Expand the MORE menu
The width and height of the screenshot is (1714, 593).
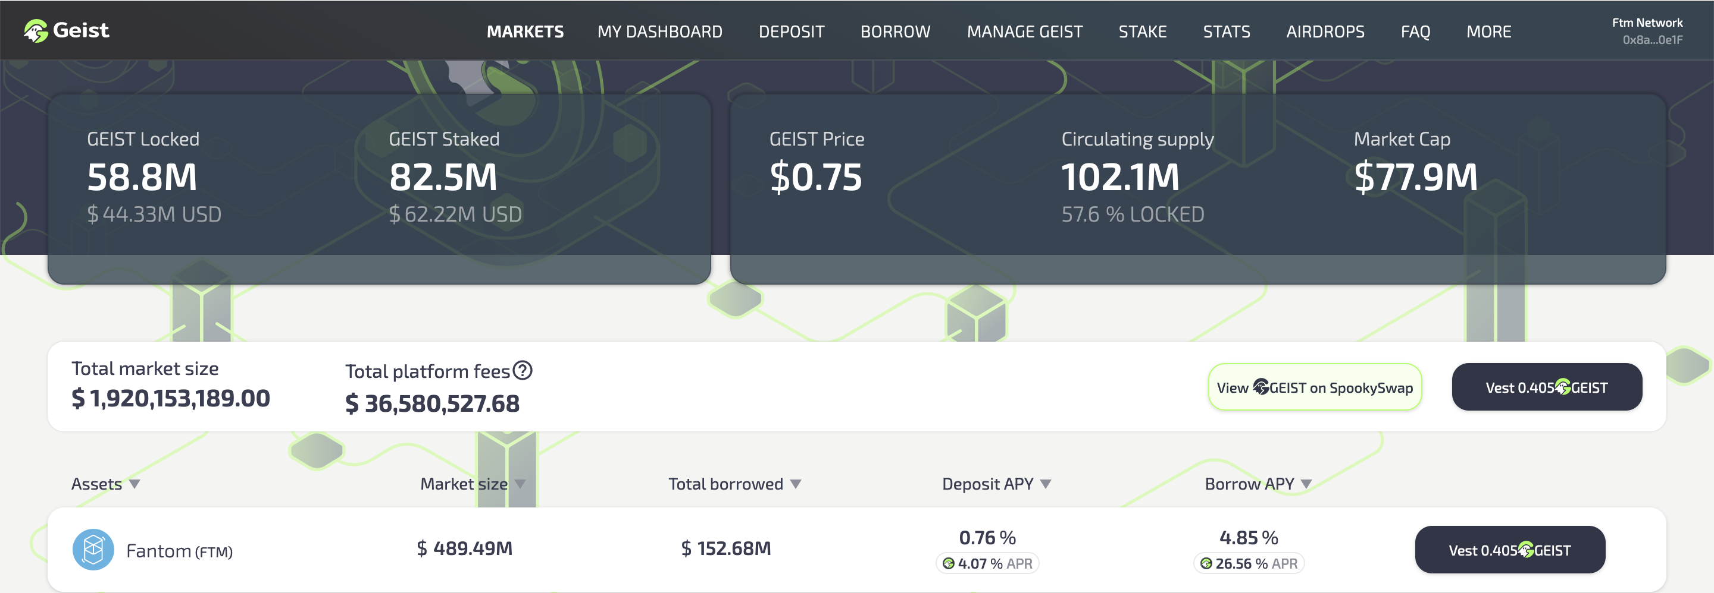[1488, 32]
